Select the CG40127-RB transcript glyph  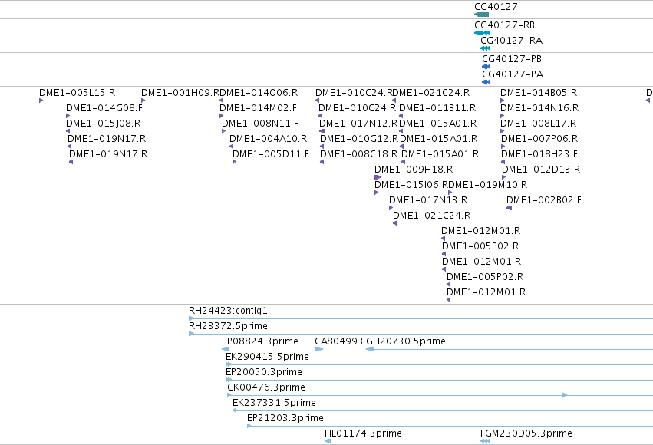(x=482, y=33)
